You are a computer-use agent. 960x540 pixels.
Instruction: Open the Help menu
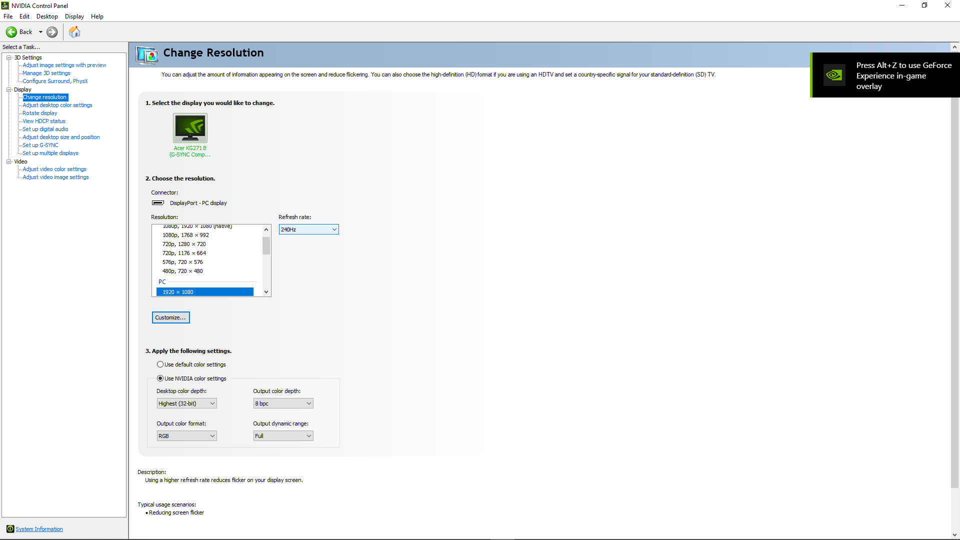tap(97, 16)
